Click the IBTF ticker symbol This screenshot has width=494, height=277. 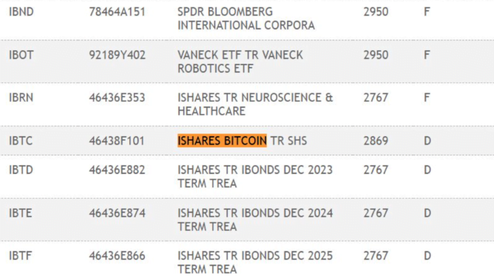(x=20, y=255)
